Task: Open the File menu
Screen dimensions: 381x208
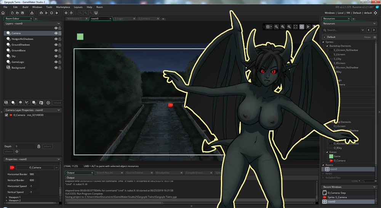Action: [x=5, y=7]
